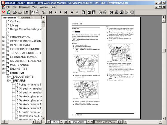Open Find with the binoculars icon

tap(112, 12)
